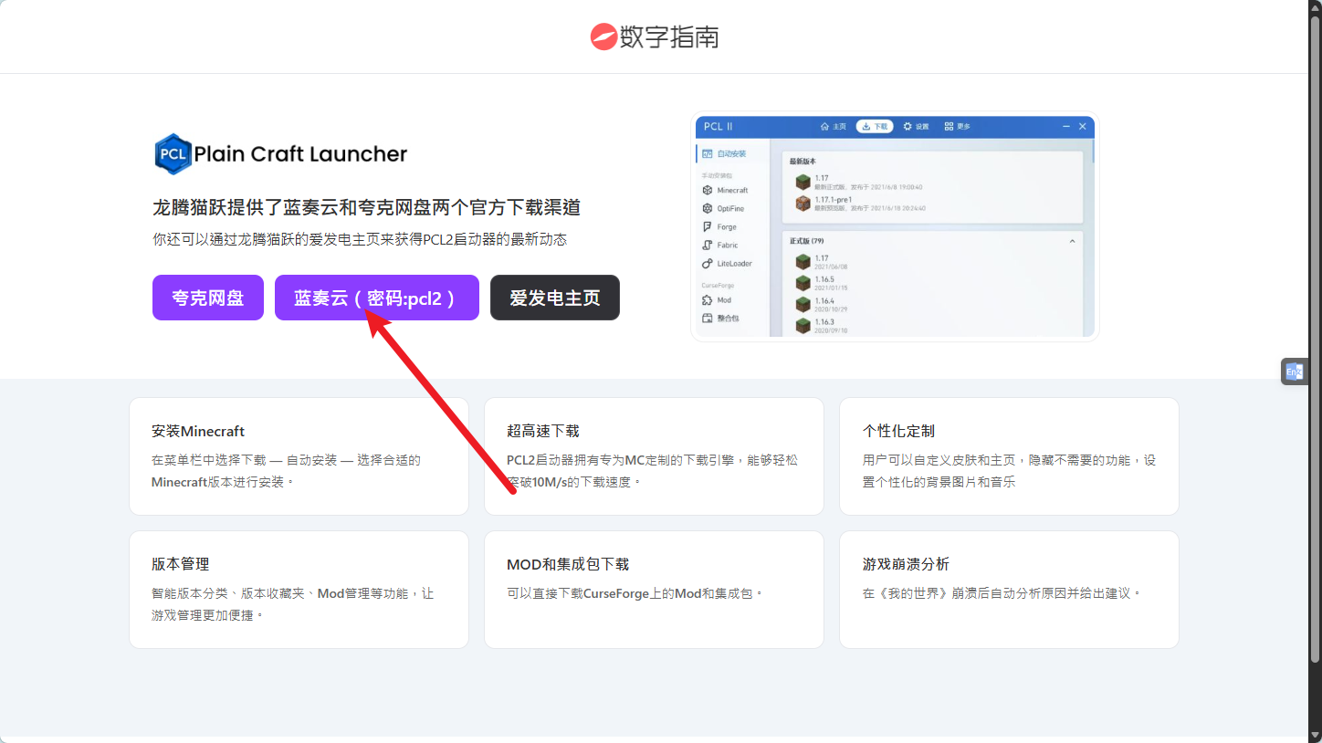The width and height of the screenshot is (1322, 743).
Task: Click the 安装Minecraft card title
Action: tap(198, 431)
